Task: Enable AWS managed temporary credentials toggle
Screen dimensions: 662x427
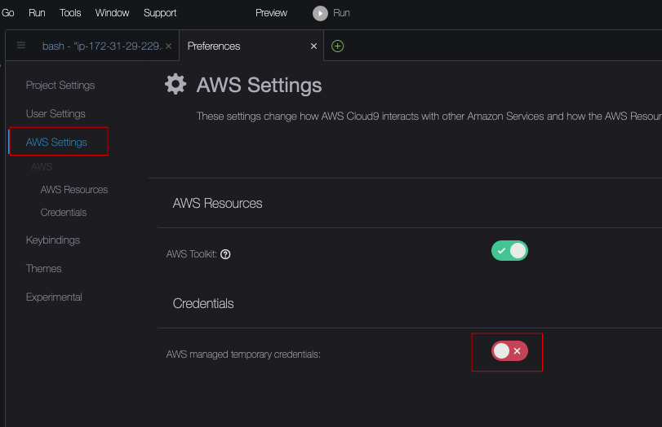Action: pyautogui.click(x=509, y=351)
